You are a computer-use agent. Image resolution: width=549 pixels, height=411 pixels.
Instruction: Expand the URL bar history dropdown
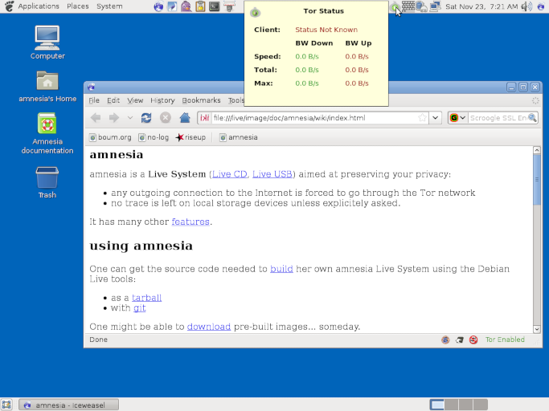[x=436, y=118]
